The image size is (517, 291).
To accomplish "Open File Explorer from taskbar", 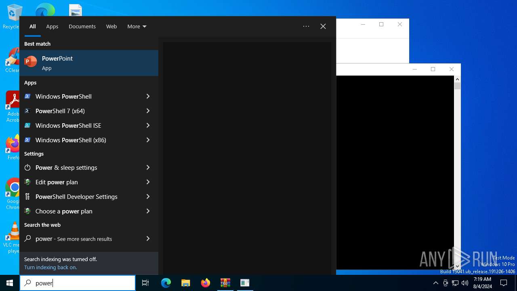I will pos(185,283).
